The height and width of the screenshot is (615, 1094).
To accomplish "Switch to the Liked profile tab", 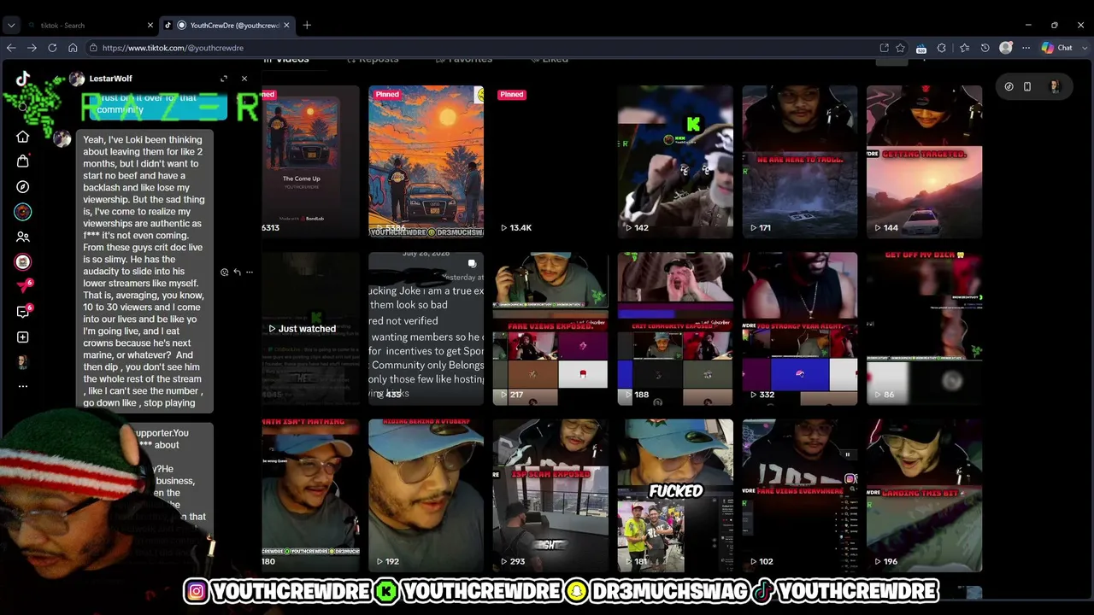I will (x=549, y=59).
